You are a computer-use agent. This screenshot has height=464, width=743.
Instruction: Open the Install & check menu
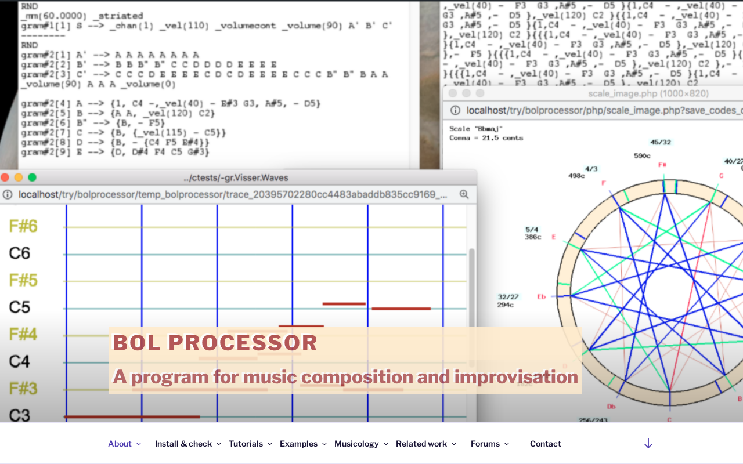pyautogui.click(x=183, y=444)
